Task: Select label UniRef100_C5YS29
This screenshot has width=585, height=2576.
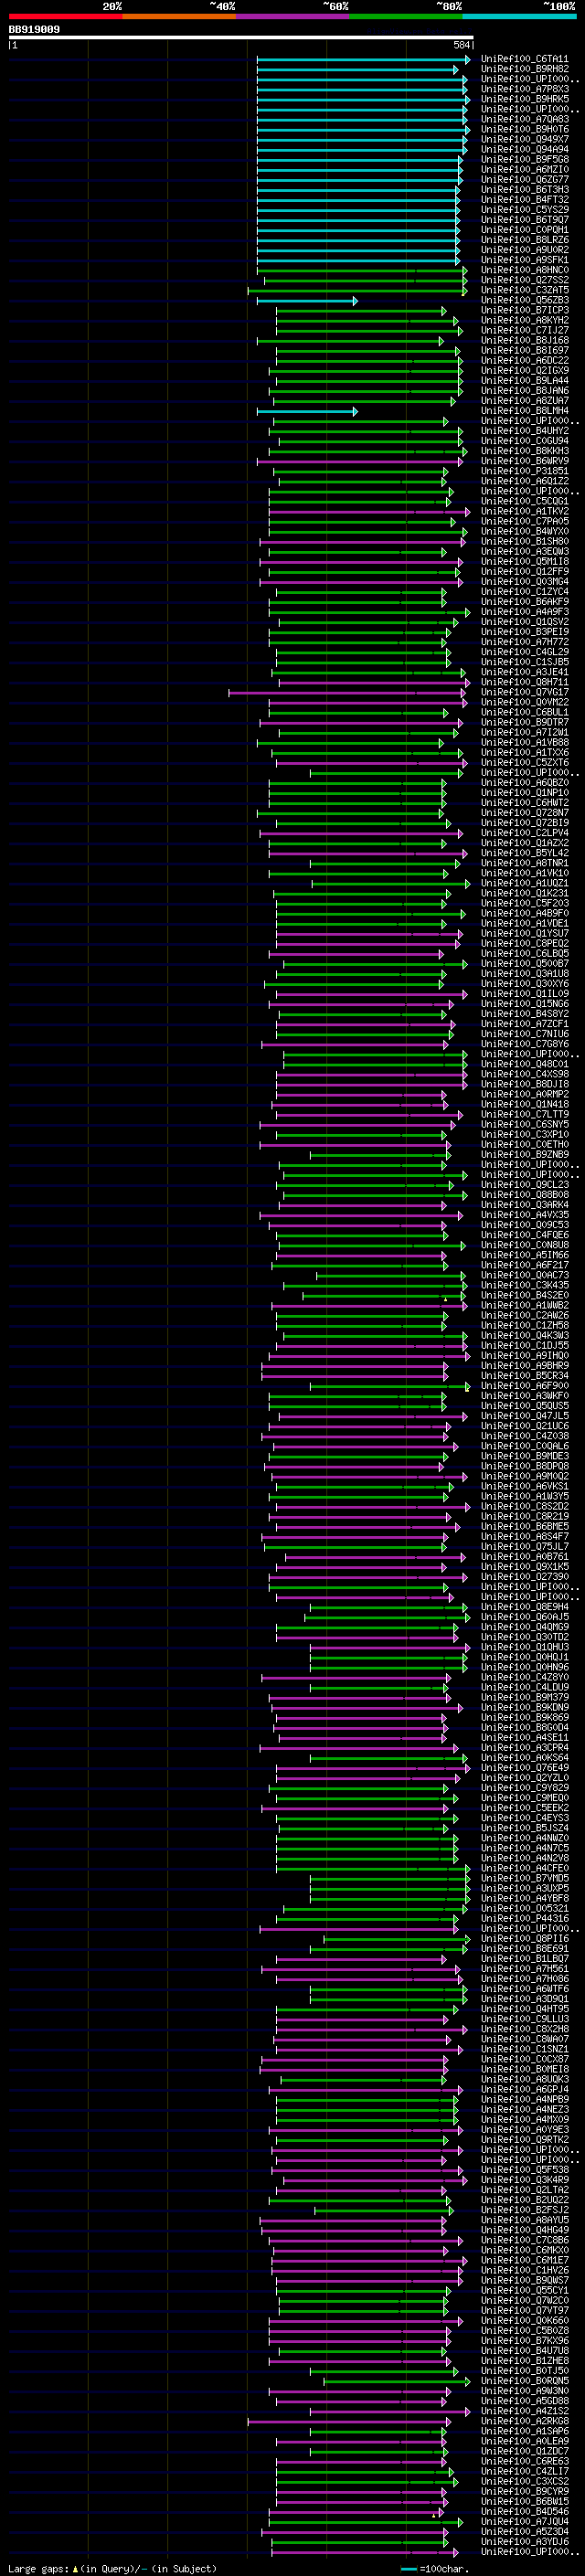Action: tap(524, 209)
